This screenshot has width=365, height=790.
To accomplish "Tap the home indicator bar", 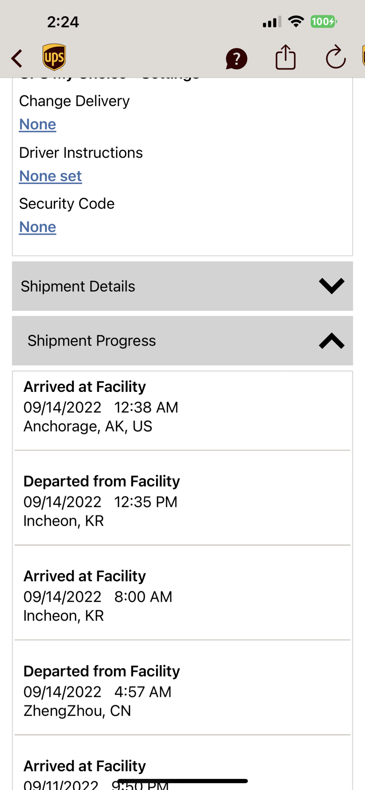I will pyautogui.click(x=182, y=781).
